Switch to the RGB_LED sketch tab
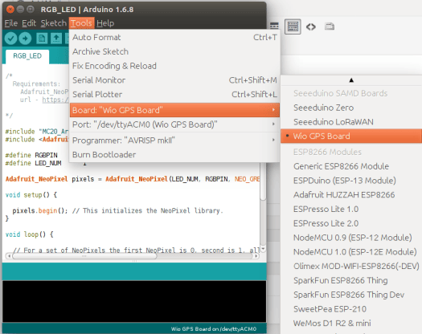The width and height of the screenshot is (422, 334). tap(27, 56)
